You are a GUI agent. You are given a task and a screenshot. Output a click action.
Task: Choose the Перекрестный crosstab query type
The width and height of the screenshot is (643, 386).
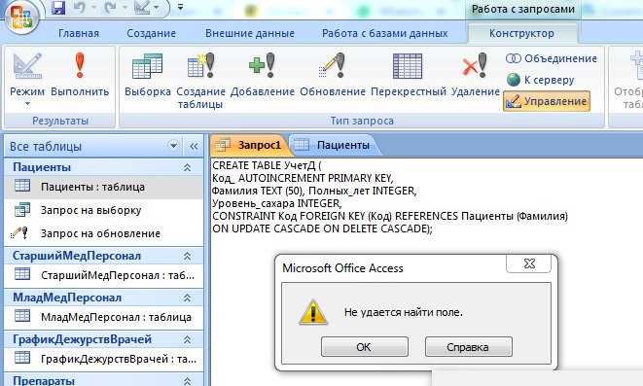pos(409,75)
